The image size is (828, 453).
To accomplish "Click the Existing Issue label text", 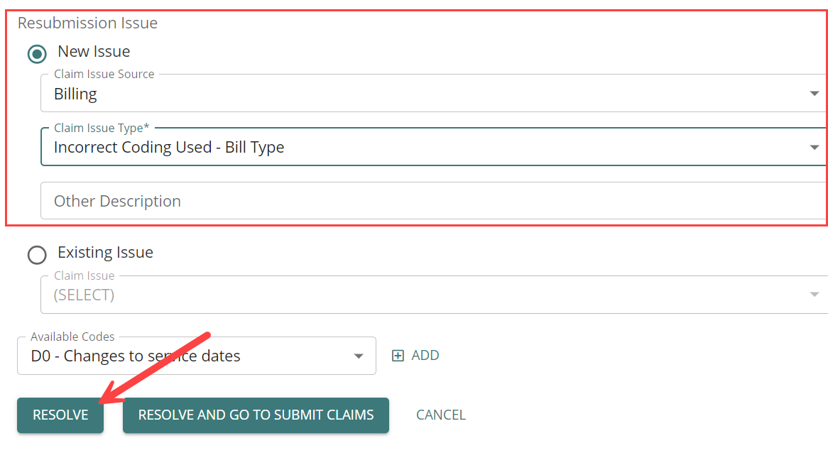I will point(105,252).
